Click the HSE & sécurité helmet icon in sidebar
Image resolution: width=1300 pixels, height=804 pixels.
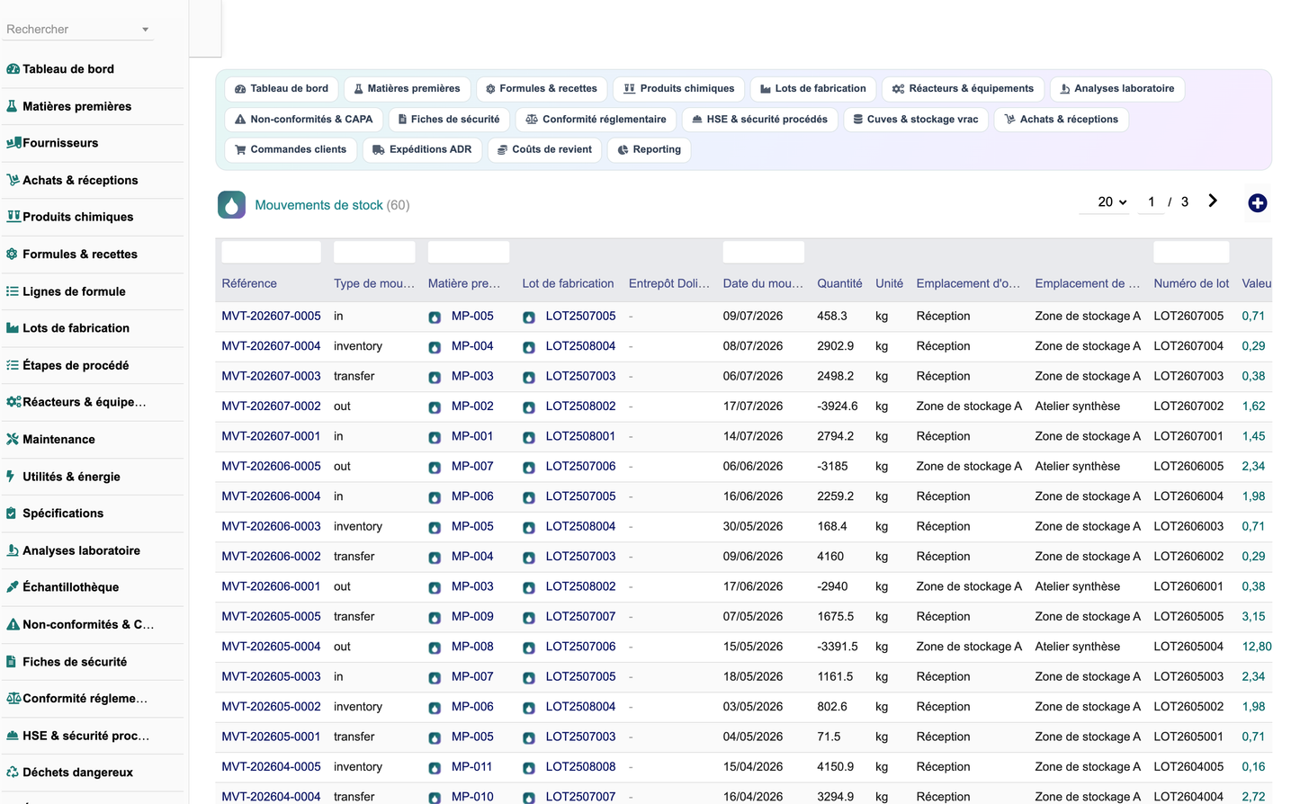(x=13, y=736)
